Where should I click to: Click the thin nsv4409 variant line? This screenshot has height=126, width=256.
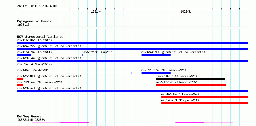click(74, 73)
